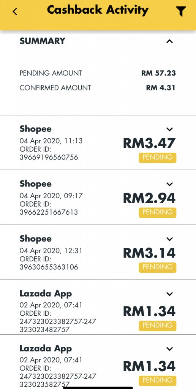Click the Cashback Activity header title
The width and height of the screenshot is (196, 389).
point(98,10)
